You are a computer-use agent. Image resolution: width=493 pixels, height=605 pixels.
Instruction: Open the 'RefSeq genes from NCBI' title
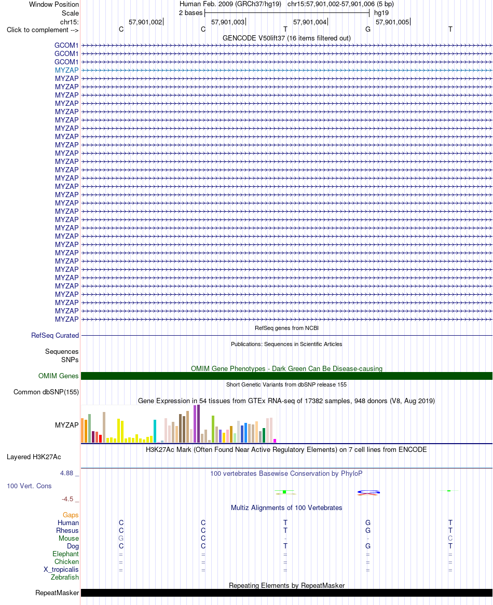tap(286, 328)
